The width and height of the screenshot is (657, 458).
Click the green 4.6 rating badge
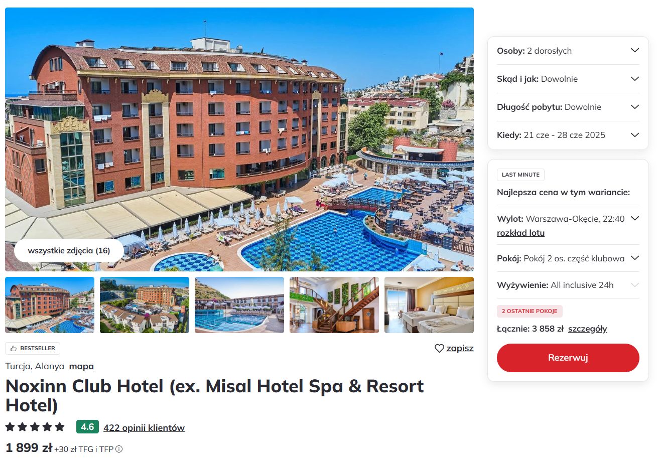(x=87, y=427)
